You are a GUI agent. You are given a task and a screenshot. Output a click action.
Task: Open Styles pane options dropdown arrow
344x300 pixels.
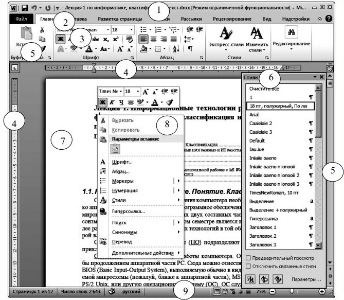315,77
